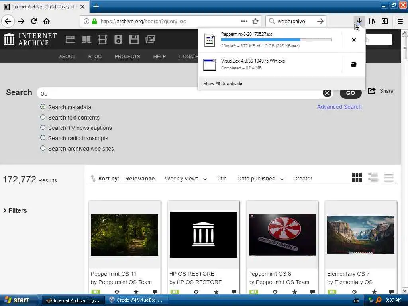Image resolution: width=408 pixels, height=306 pixels.
Task: Sort results by Creator
Action: pyautogui.click(x=303, y=178)
